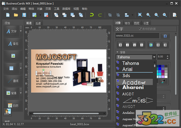
Task: Set text alignment to left
Action: pyautogui.click(x=151, y=45)
